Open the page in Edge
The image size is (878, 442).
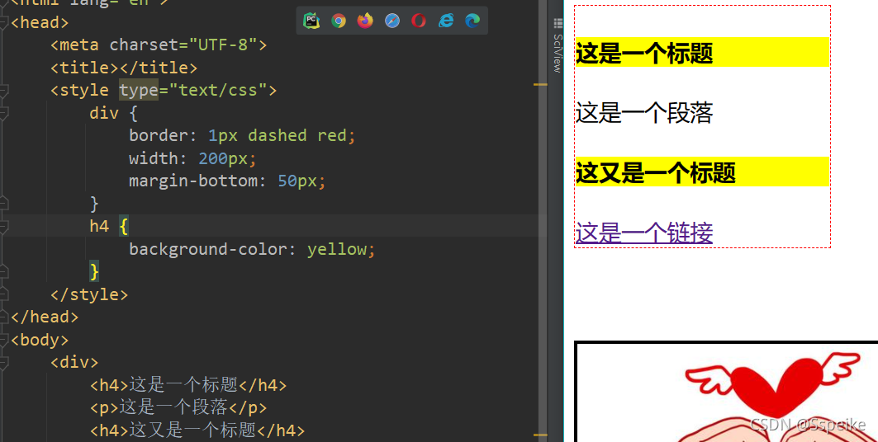(x=472, y=21)
